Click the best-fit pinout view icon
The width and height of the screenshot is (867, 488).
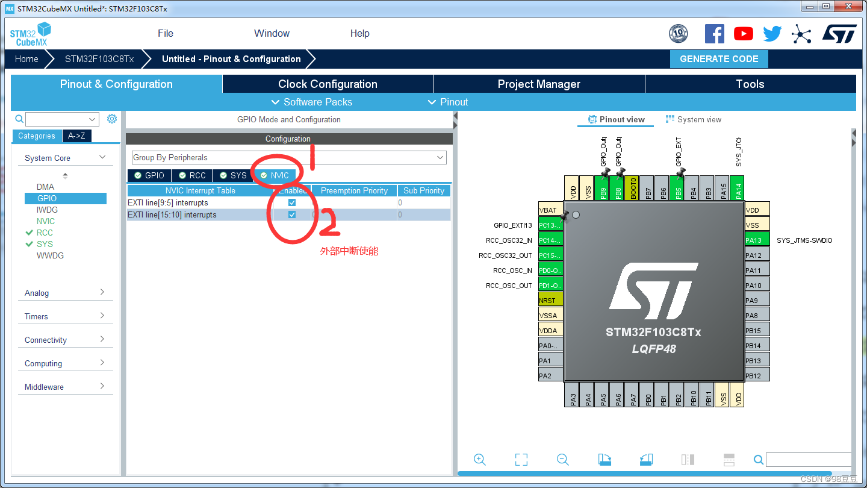coord(521,459)
